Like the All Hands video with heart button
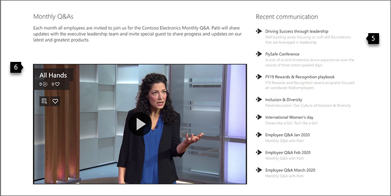This screenshot has height=196, width=391. click(55, 101)
